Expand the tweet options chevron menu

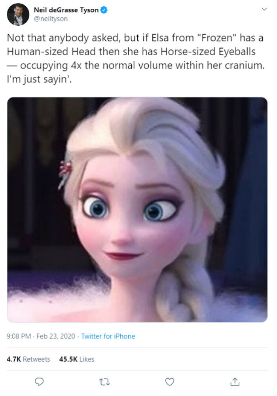[x=264, y=9]
